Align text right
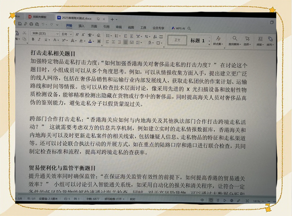Screen dimensions: 292x216 point(119,42)
